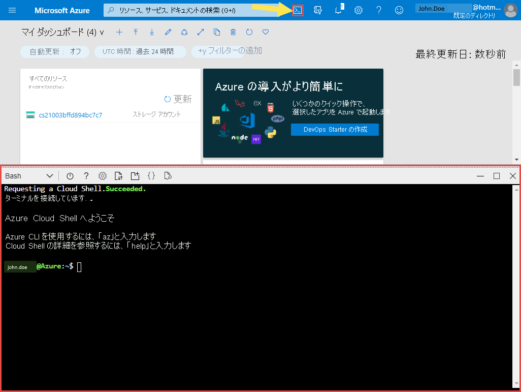Open the John.Doe account menu
Image resolution: width=521 pixels, height=392 pixels.
tap(459, 11)
